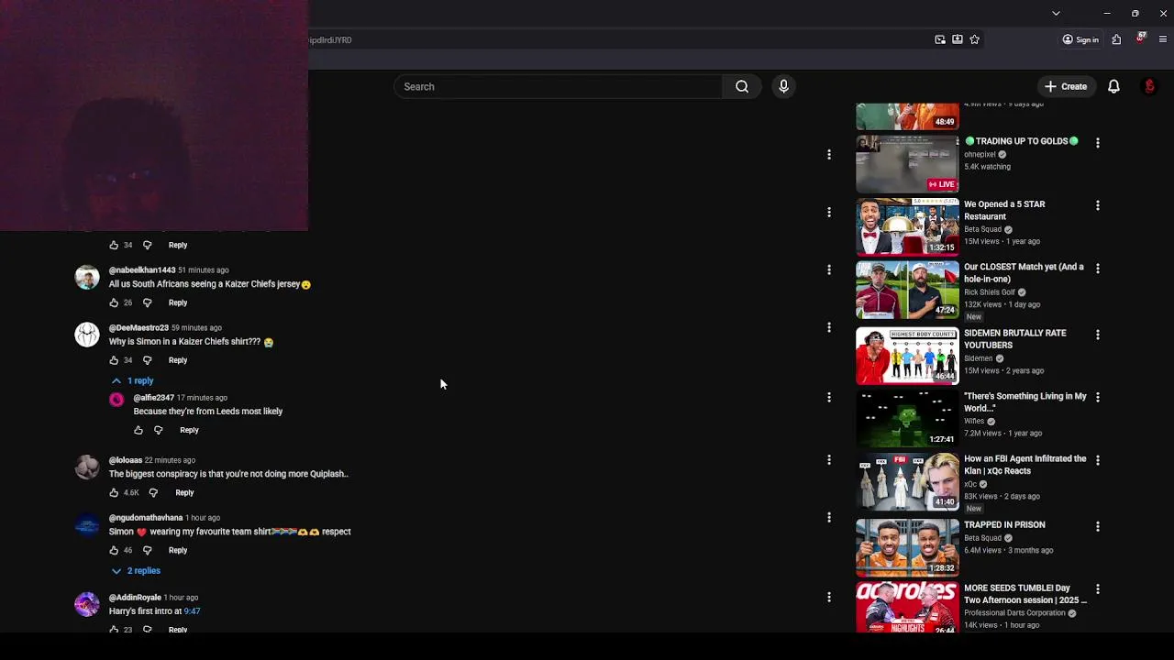This screenshot has width=1174, height=660.
Task: Open options for FBI Agent Infiltrated video
Action: 1097,460
